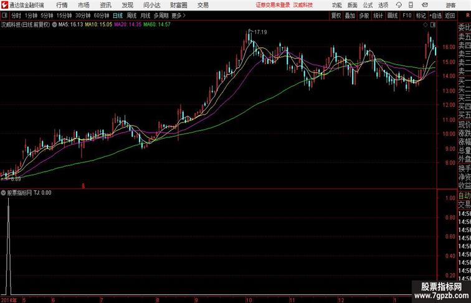Expand the indicator arrow beside 汉威科技(日线 前复权)

pyautogui.click(x=54, y=25)
